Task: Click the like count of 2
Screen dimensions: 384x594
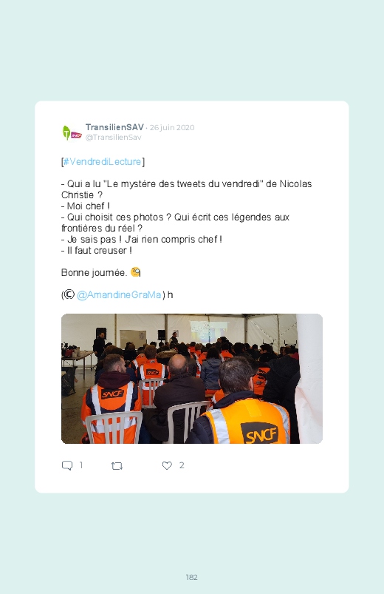Action: pos(182,465)
